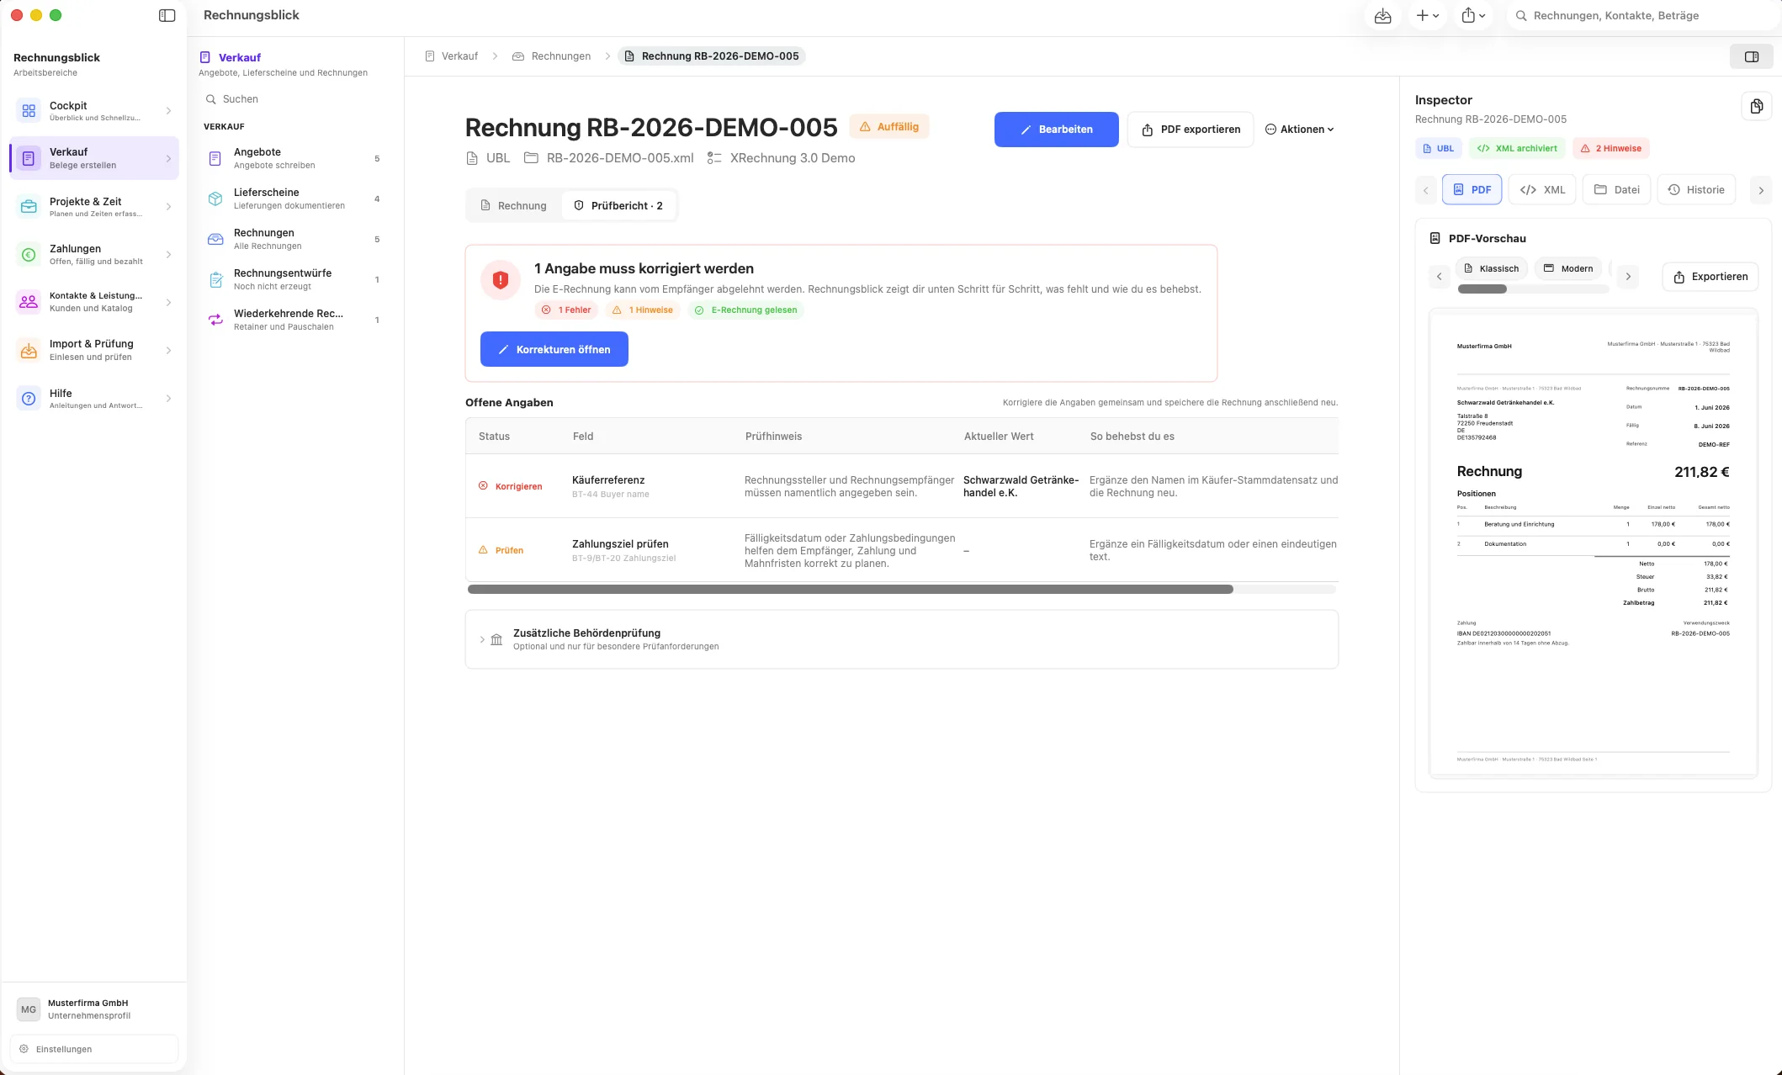
Task: Open the Historie tab in Inspector
Action: click(1696, 190)
